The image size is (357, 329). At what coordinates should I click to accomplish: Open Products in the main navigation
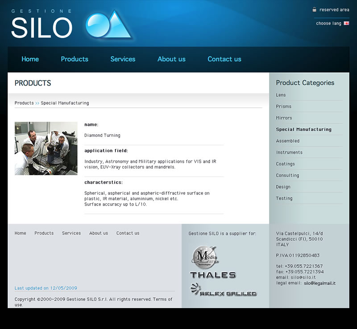point(75,59)
